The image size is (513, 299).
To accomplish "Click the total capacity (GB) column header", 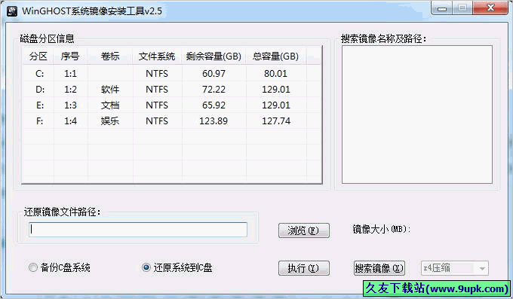I will (276, 56).
